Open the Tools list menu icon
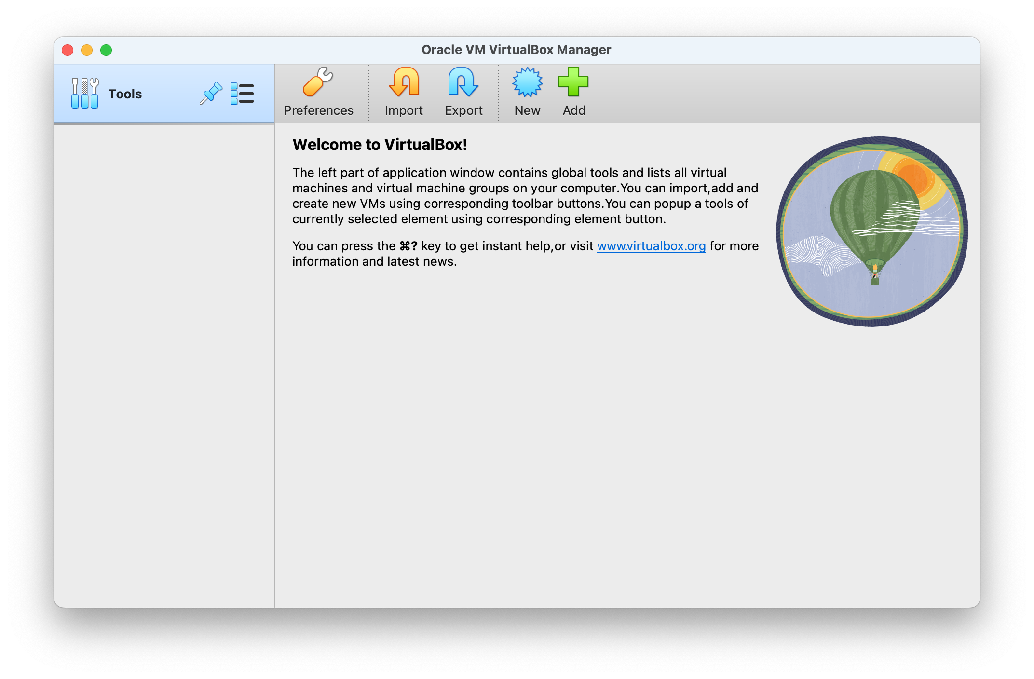 point(242,94)
